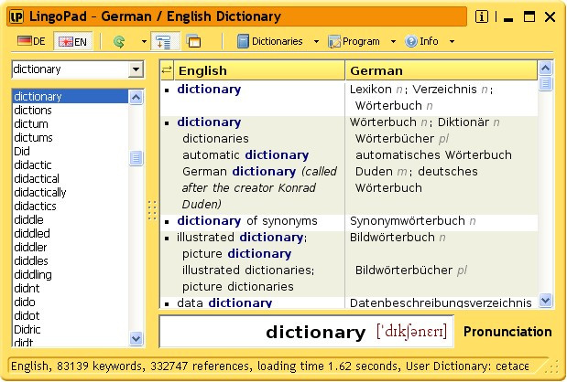Click the English column header
The height and width of the screenshot is (382, 567).
[259, 70]
